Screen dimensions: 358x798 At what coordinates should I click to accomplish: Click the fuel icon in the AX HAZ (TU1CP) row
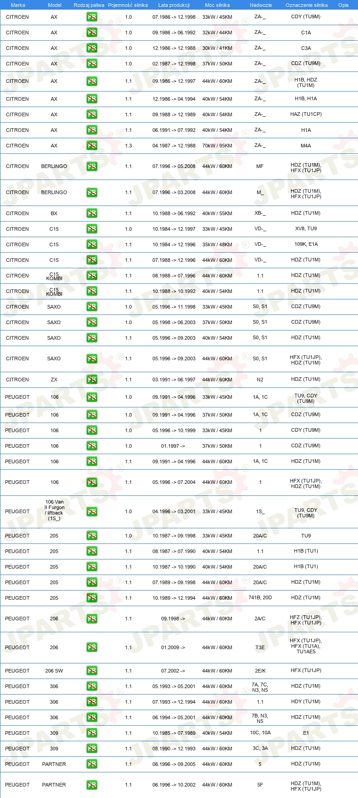(92, 114)
